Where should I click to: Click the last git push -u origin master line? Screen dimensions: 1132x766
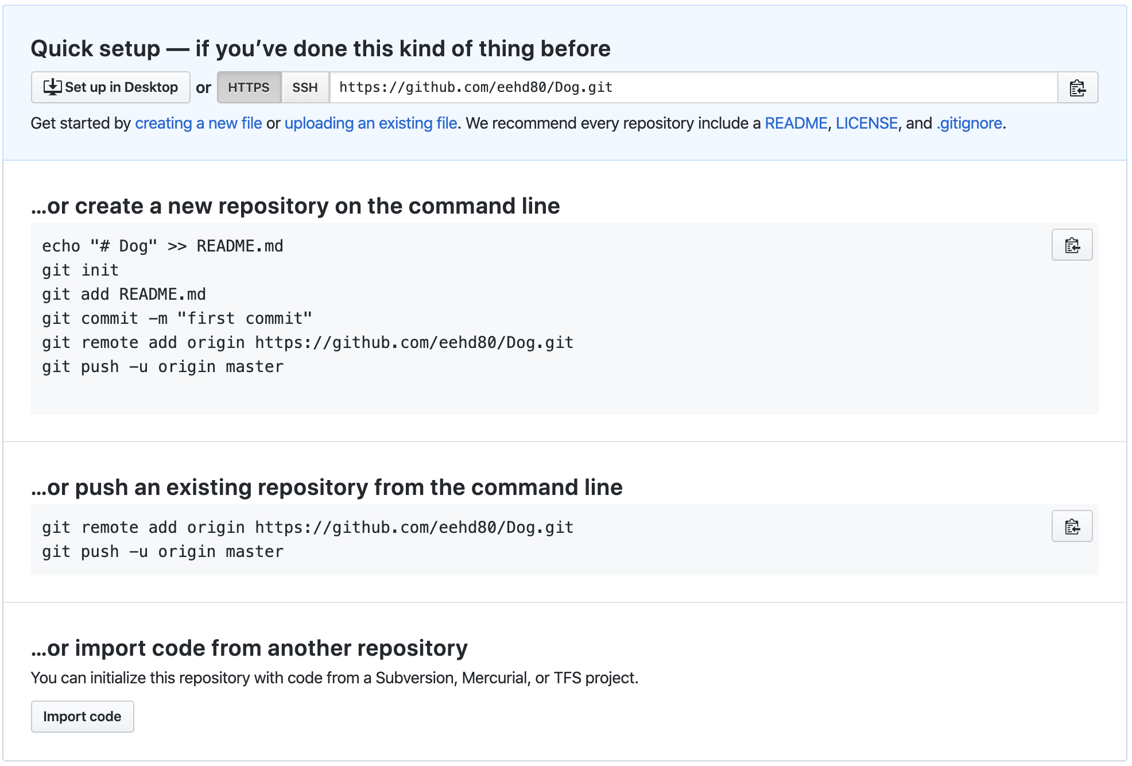pyautogui.click(x=162, y=552)
